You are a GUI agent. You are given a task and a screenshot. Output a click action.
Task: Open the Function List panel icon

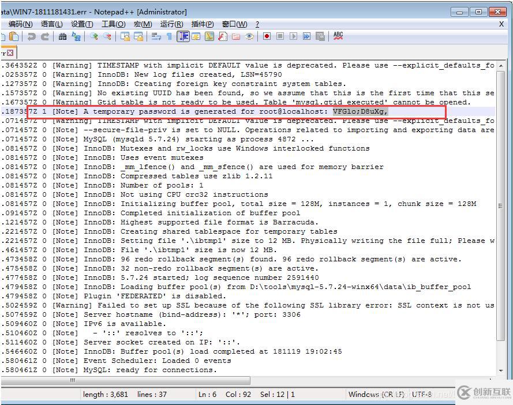click(223, 36)
